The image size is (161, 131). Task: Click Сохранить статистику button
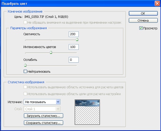(44, 123)
